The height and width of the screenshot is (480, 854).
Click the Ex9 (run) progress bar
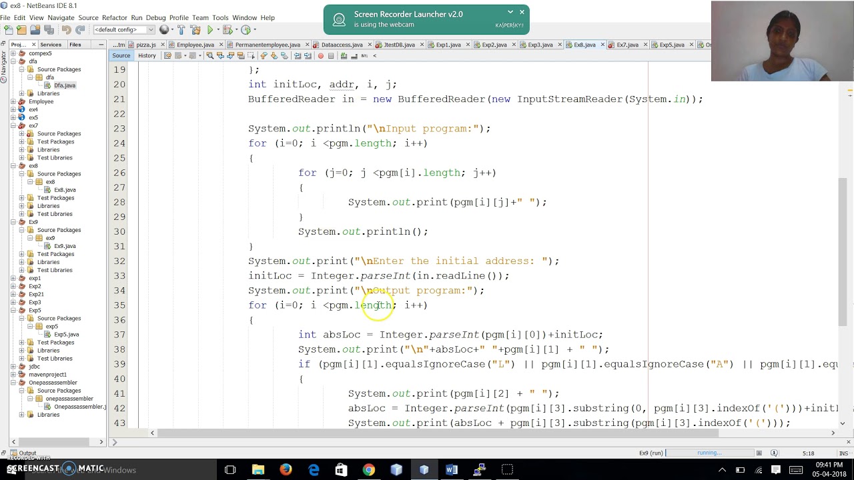[x=711, y=453]
